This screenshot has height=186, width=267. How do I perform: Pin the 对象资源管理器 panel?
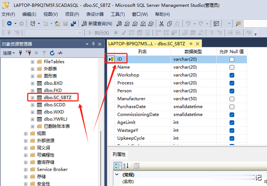pos(93,44)
